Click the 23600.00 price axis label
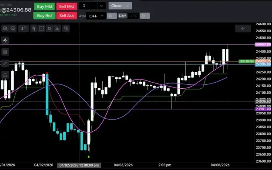 263,161
